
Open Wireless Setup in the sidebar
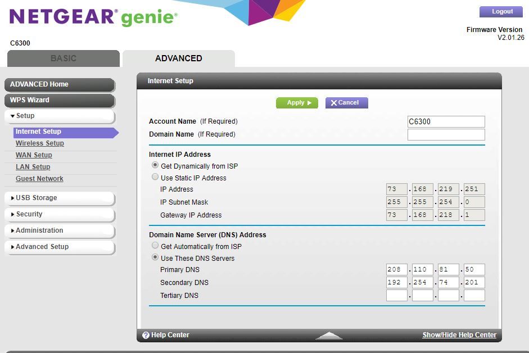(x=40, y=143)
